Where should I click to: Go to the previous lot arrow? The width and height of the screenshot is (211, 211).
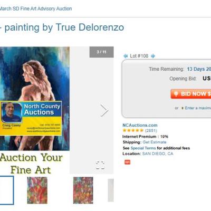126,56
